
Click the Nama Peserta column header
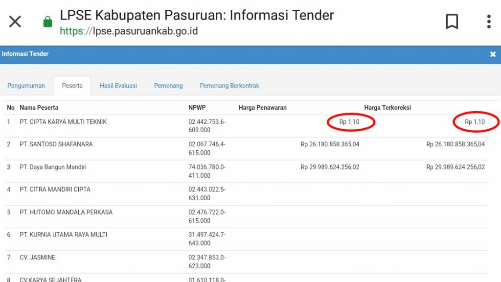click(x=39, y=108)
